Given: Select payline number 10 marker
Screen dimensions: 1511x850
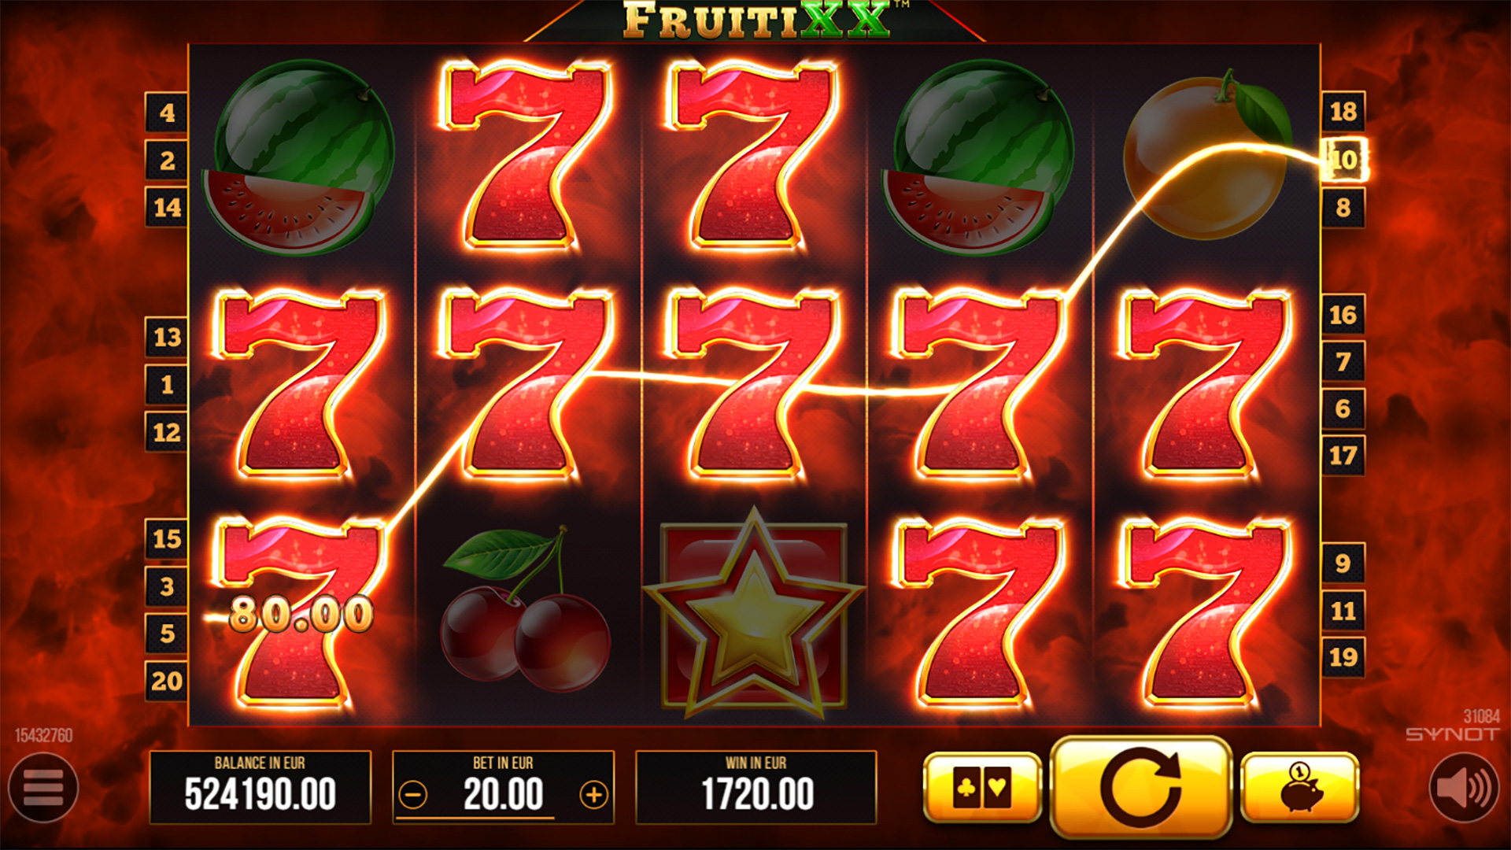Looking at the screenshot, I should tap(1343, 160).
